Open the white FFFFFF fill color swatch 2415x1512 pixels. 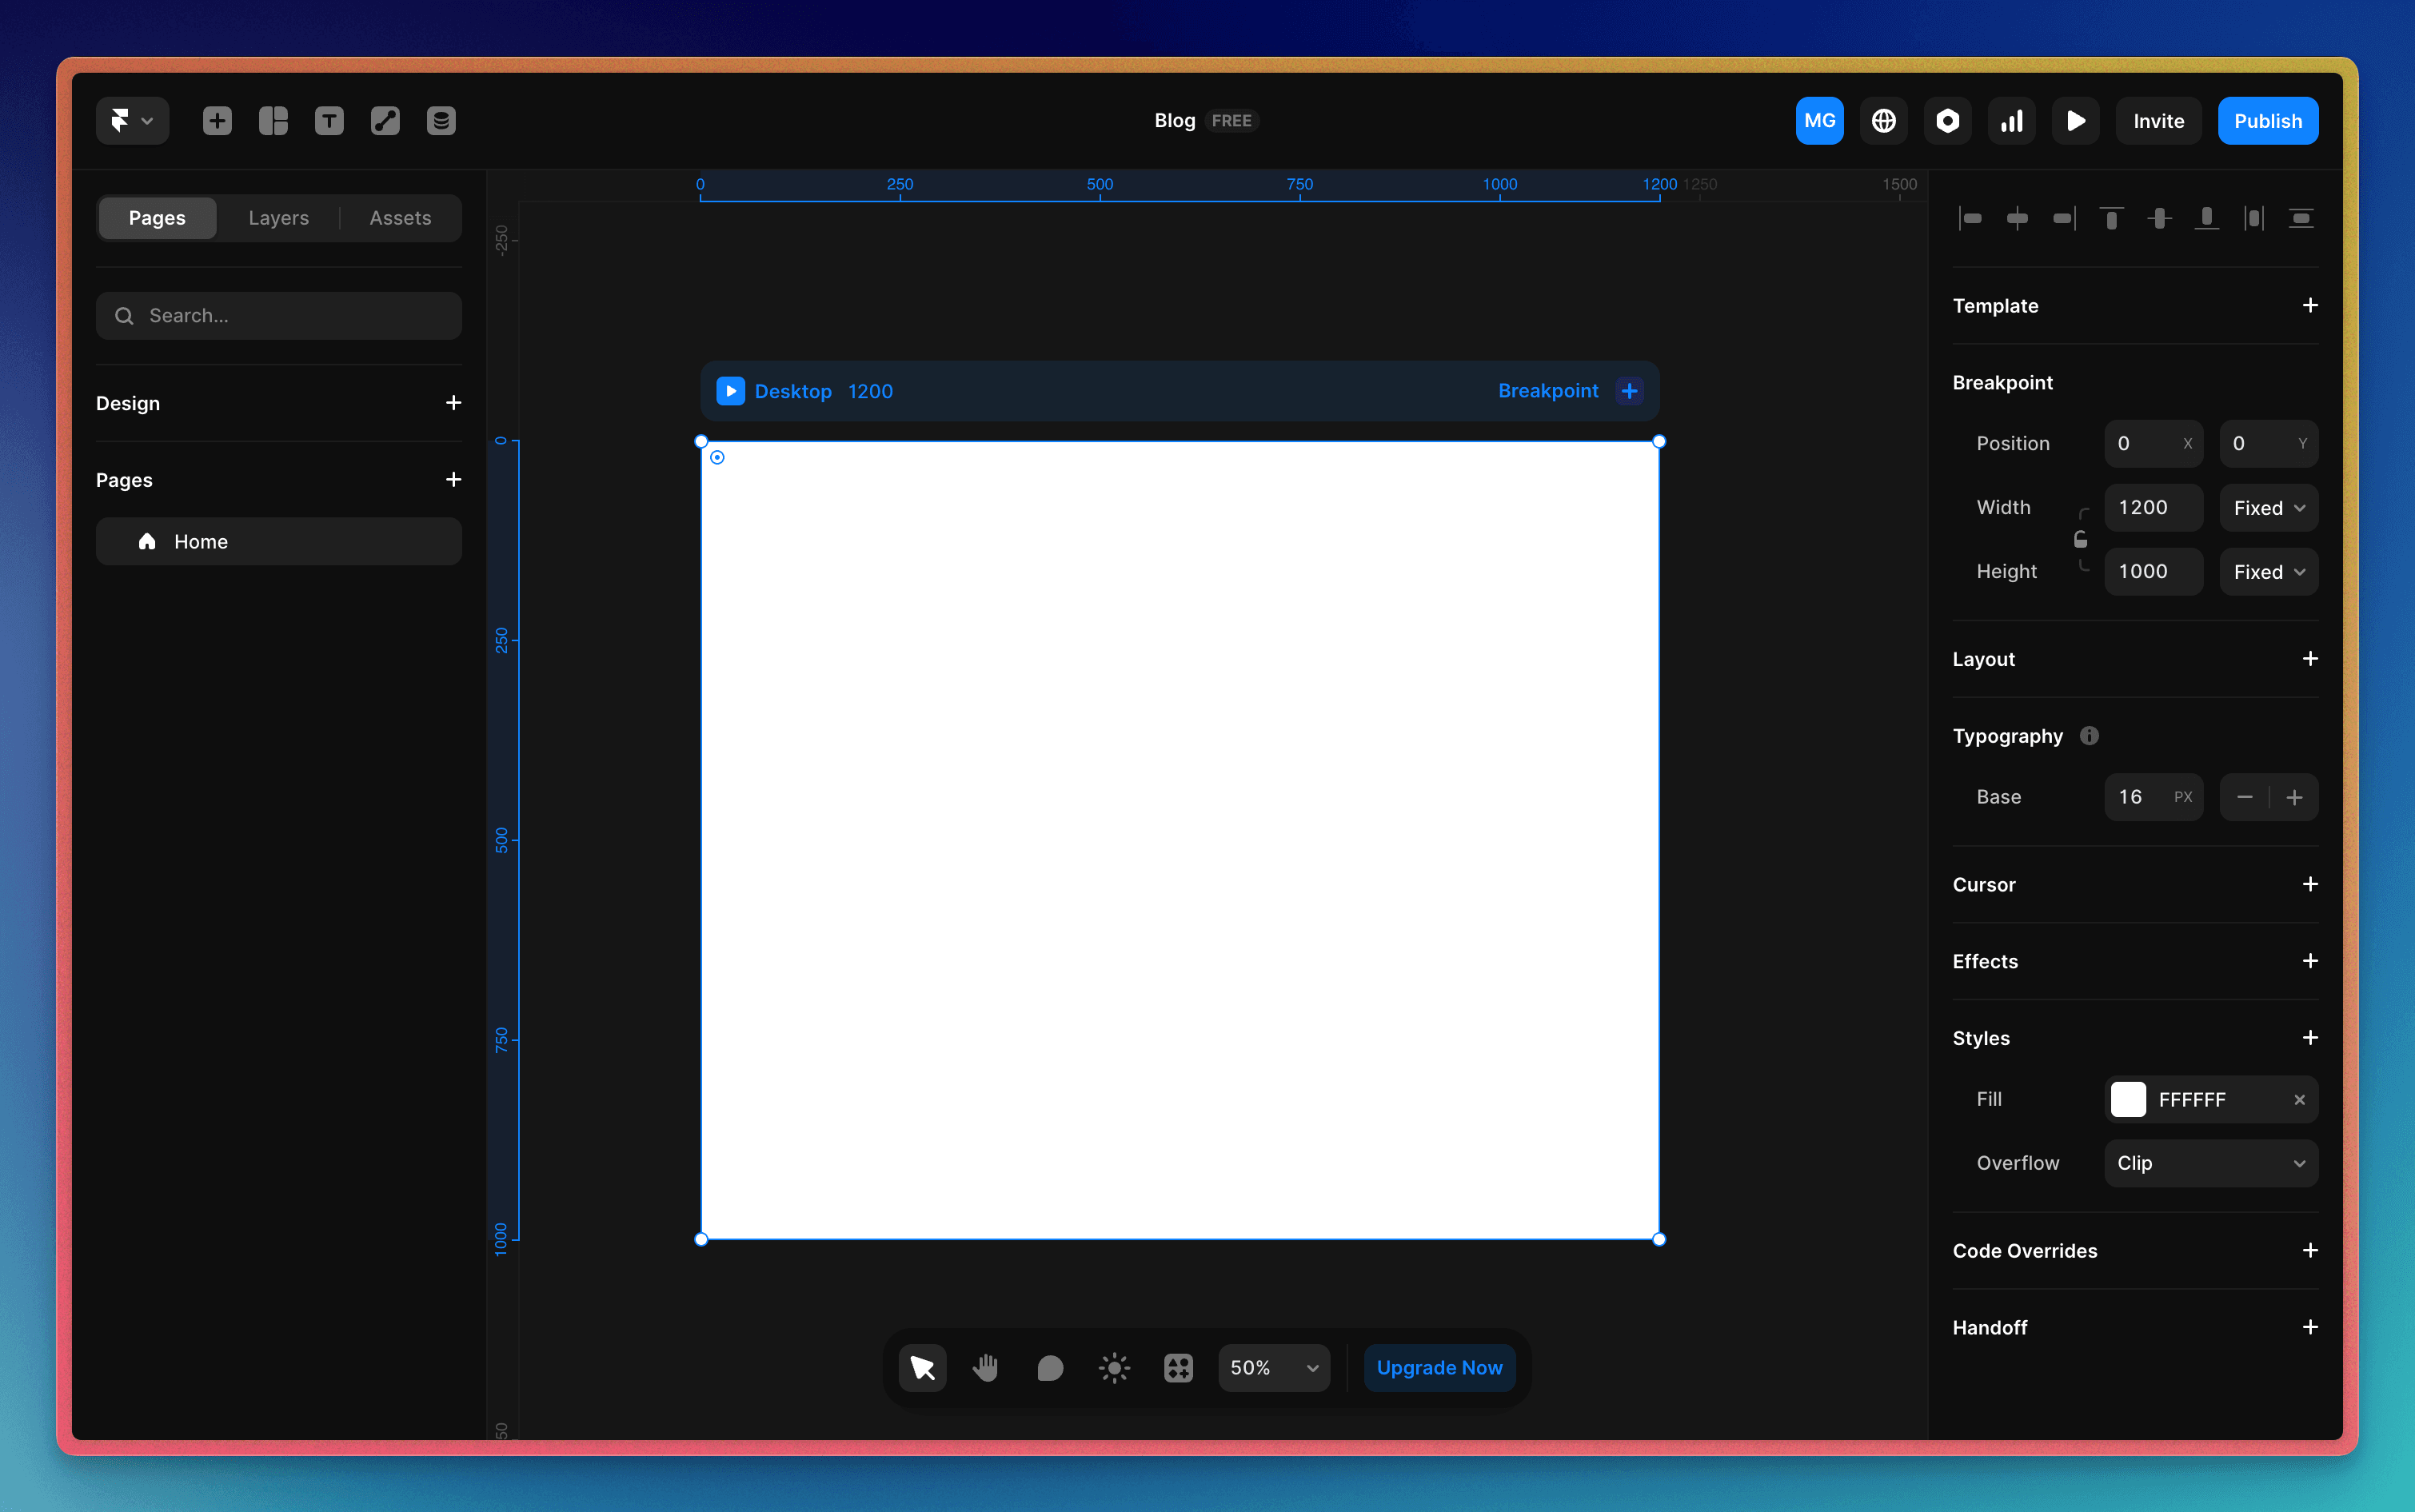(2129, 1099)
